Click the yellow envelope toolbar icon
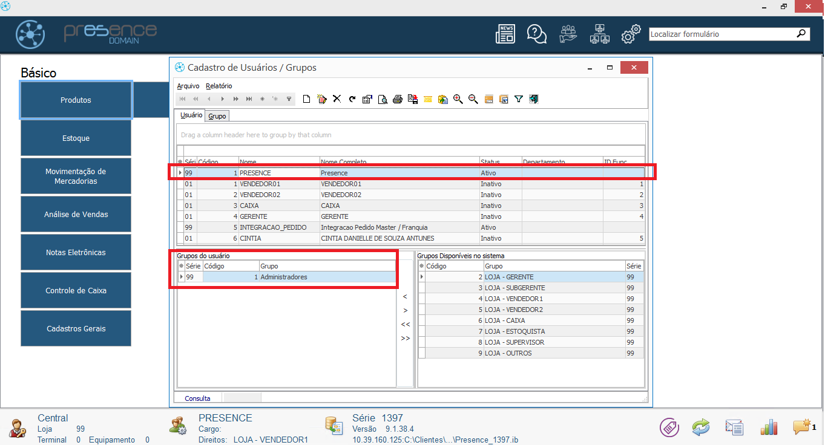Image resolution: width=825 pixels, height=445 pixels. tap(428, 99)
